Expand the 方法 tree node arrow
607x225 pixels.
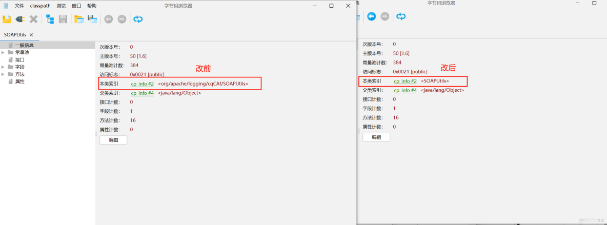[x=3, y=74]
